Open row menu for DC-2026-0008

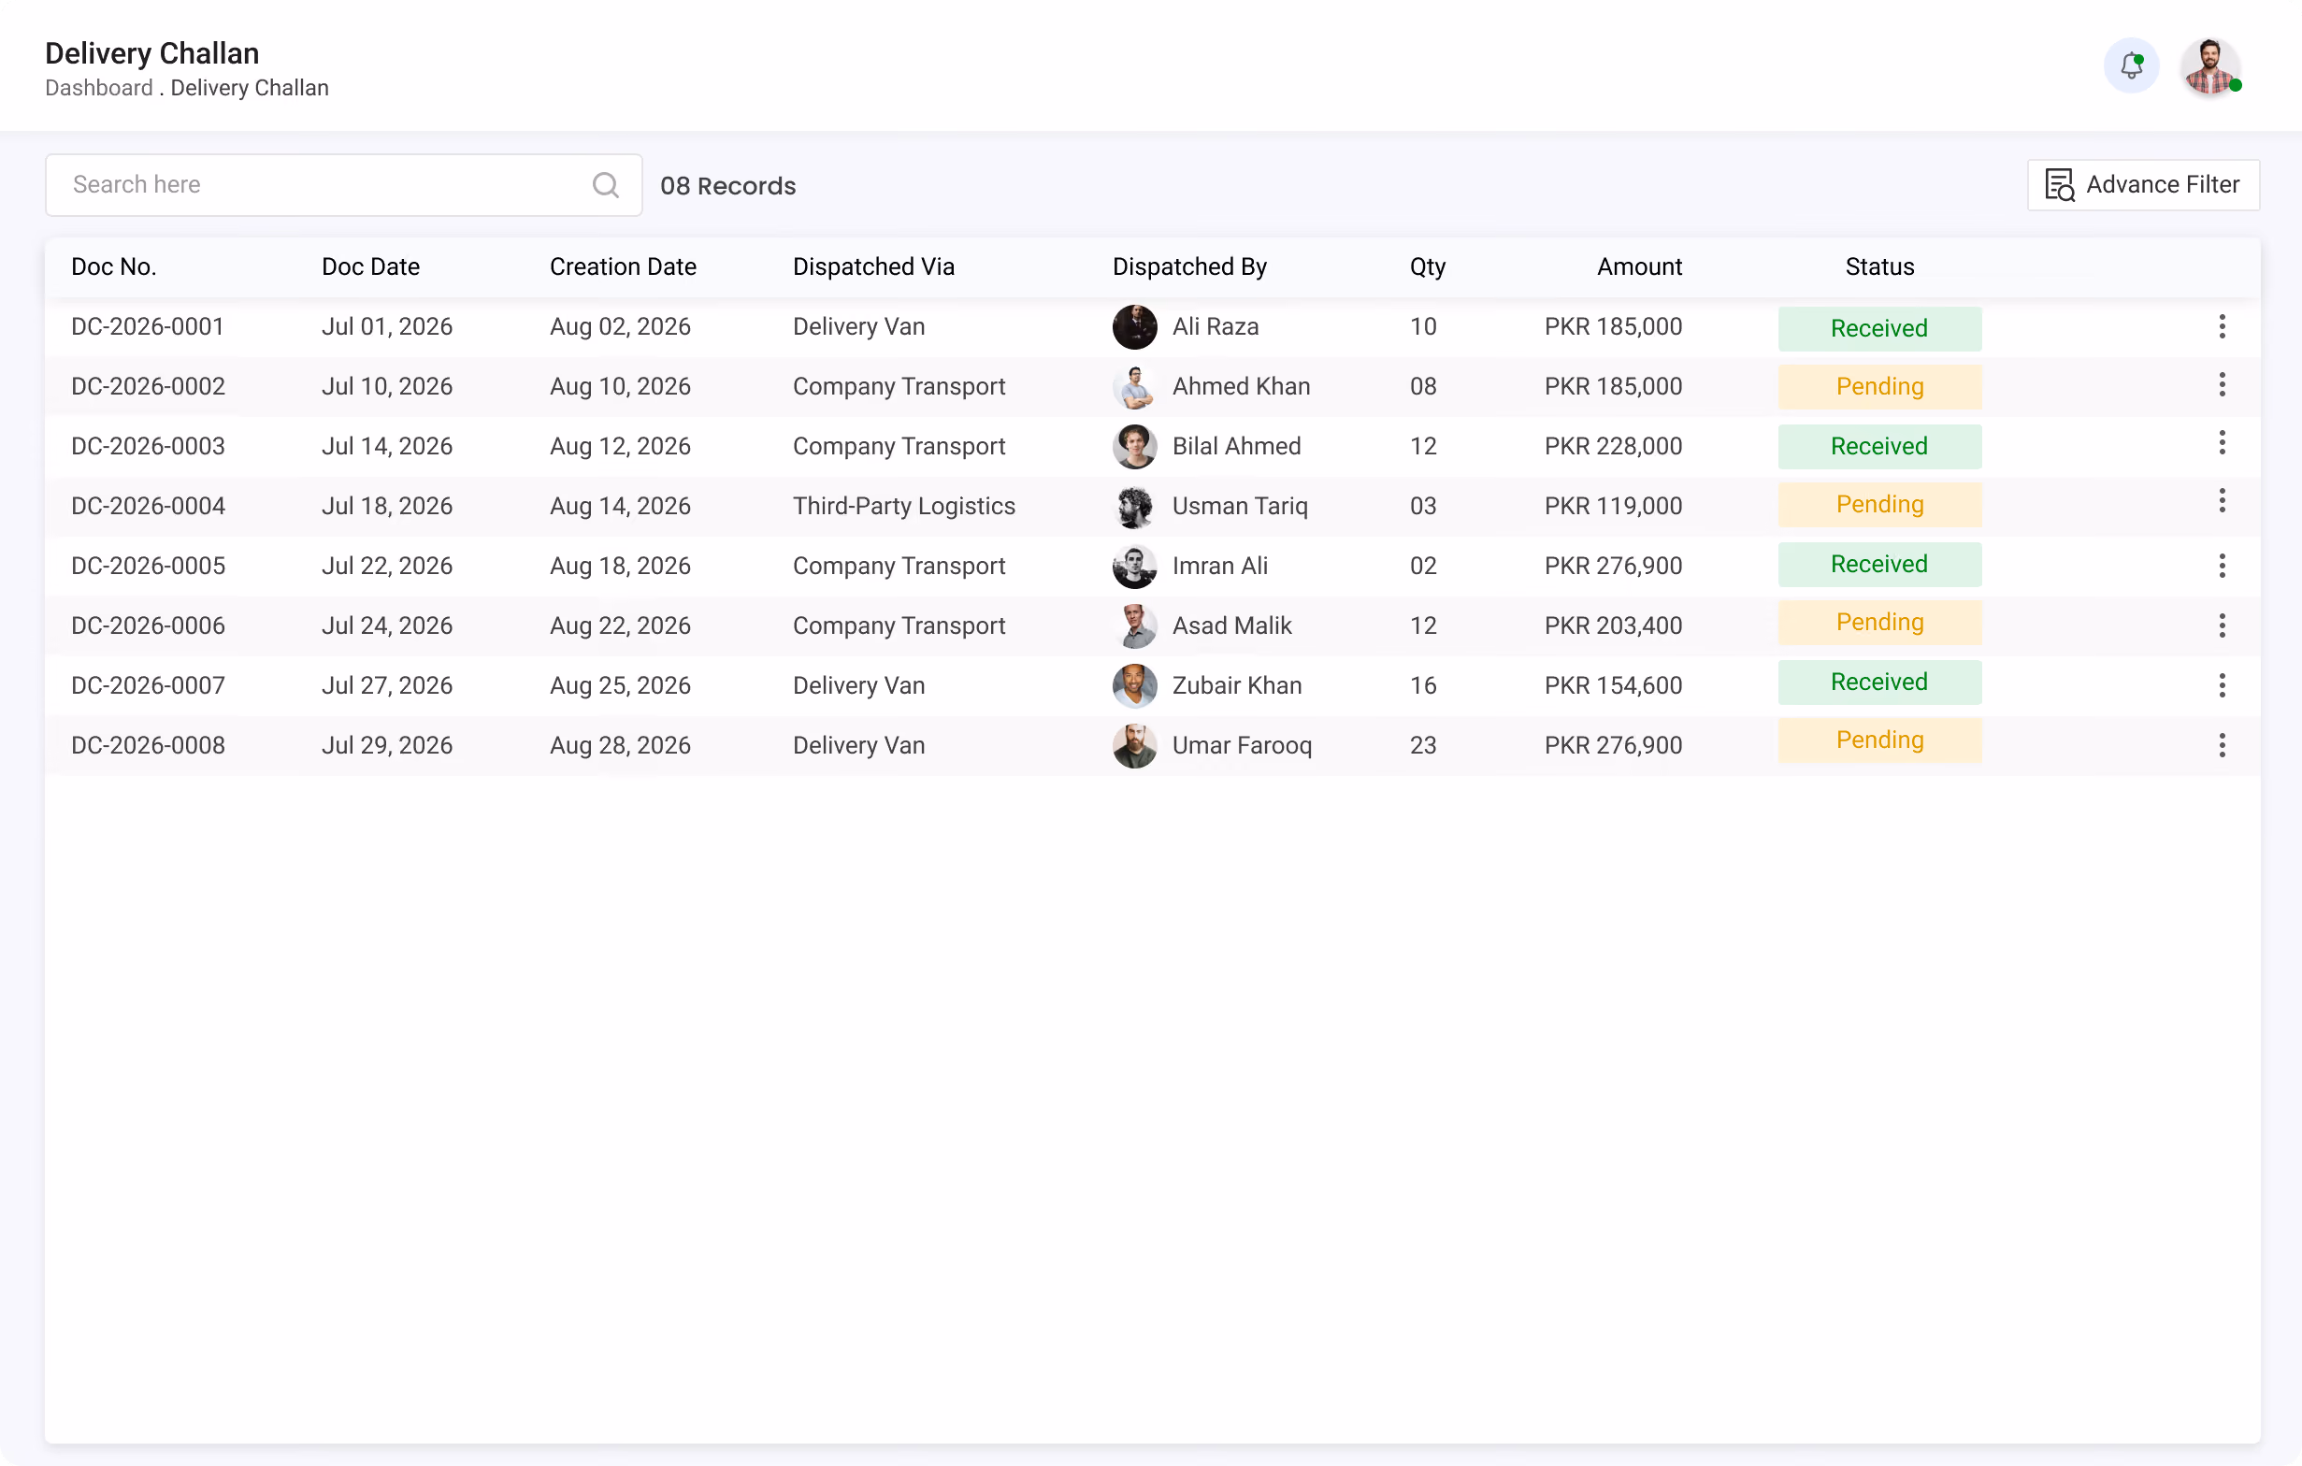point(2222,745)
